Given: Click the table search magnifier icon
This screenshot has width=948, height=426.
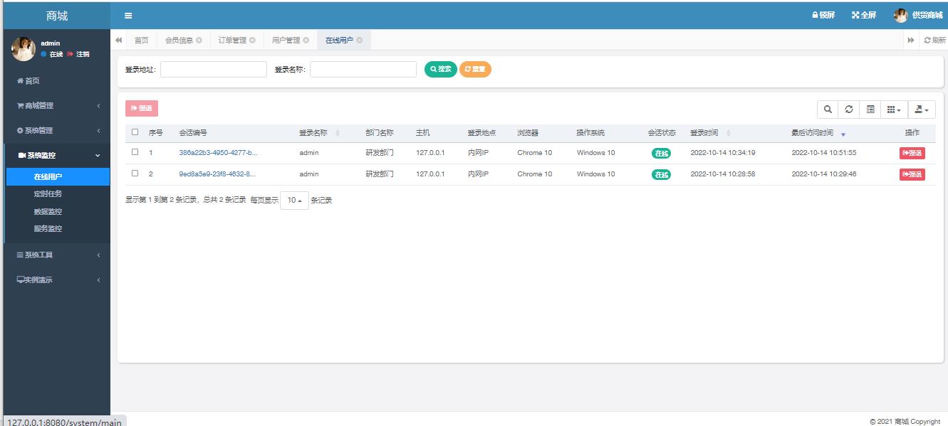Looking at the screenshot, I should 828,110.
